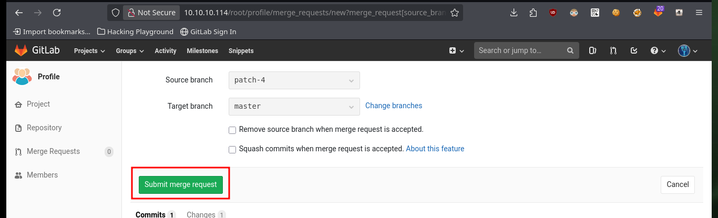Expand the Target branch master dropdown

click(294, 106)
